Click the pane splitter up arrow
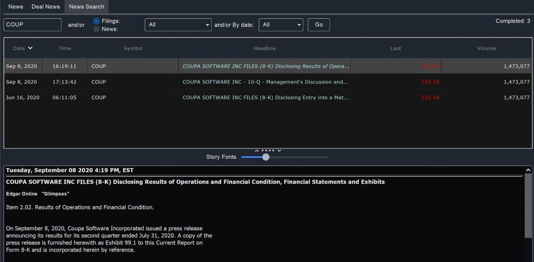The image size is (534, 262). coord(257,151)
